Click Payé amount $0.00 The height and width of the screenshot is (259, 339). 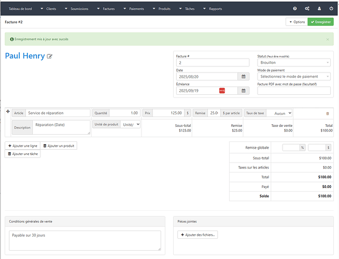(327, 186)
